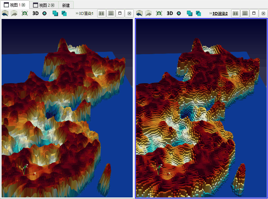
Task: Undo camera change in 3D渲染2 pane
Action: [139, 13]
